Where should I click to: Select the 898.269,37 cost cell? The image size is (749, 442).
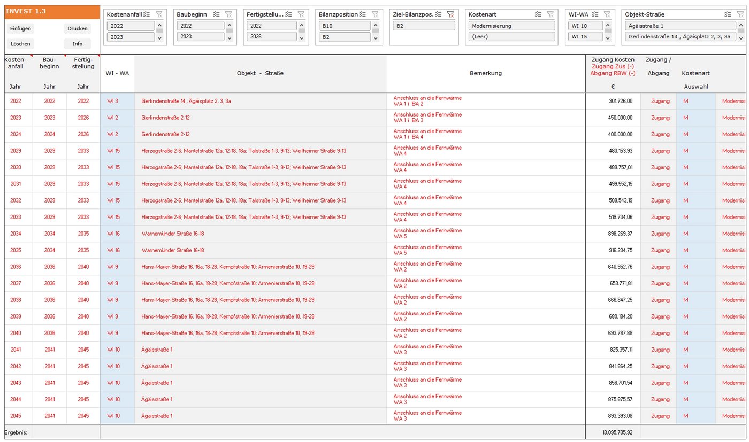point(613,234)
